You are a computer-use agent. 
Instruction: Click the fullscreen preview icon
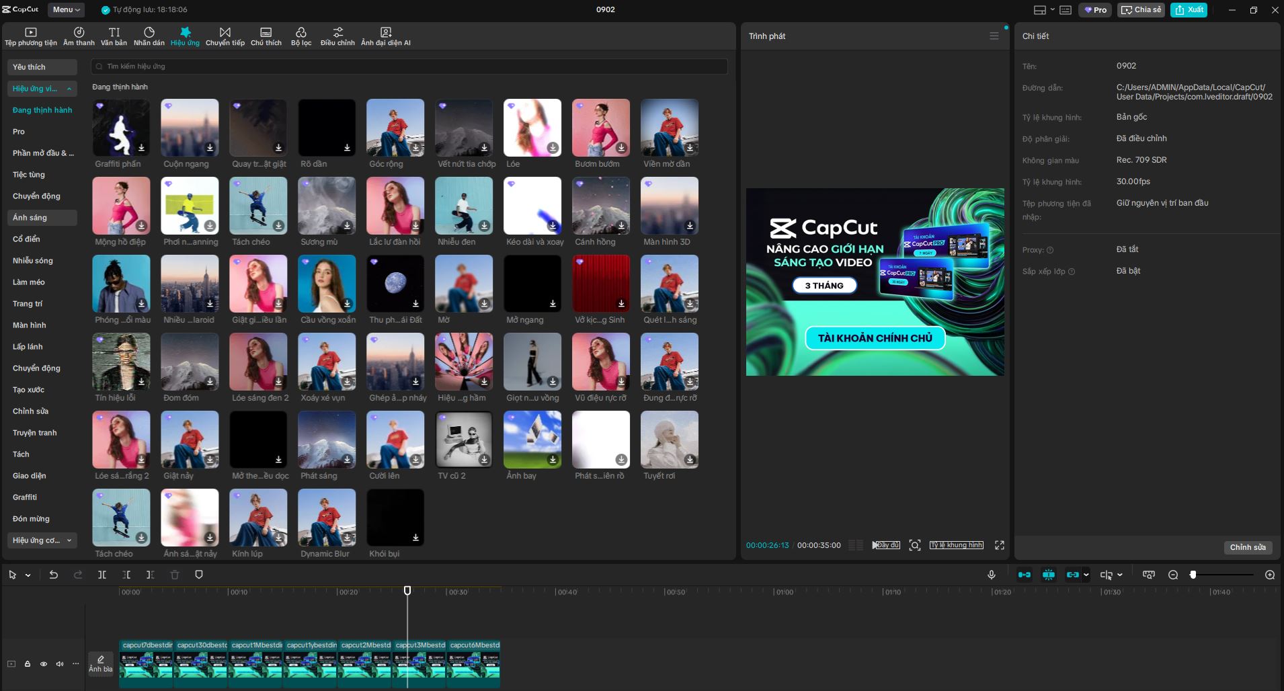tap(1000, 545)
